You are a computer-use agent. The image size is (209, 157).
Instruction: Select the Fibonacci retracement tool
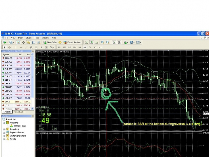coord(36,47)
